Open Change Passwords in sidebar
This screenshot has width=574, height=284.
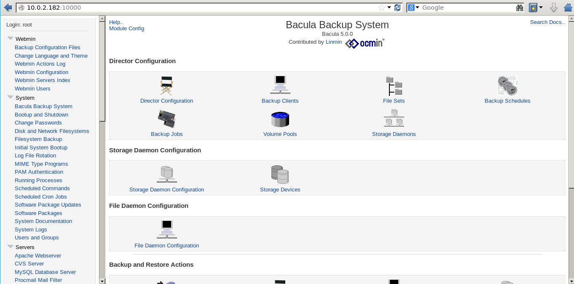(x=38, y=123)
